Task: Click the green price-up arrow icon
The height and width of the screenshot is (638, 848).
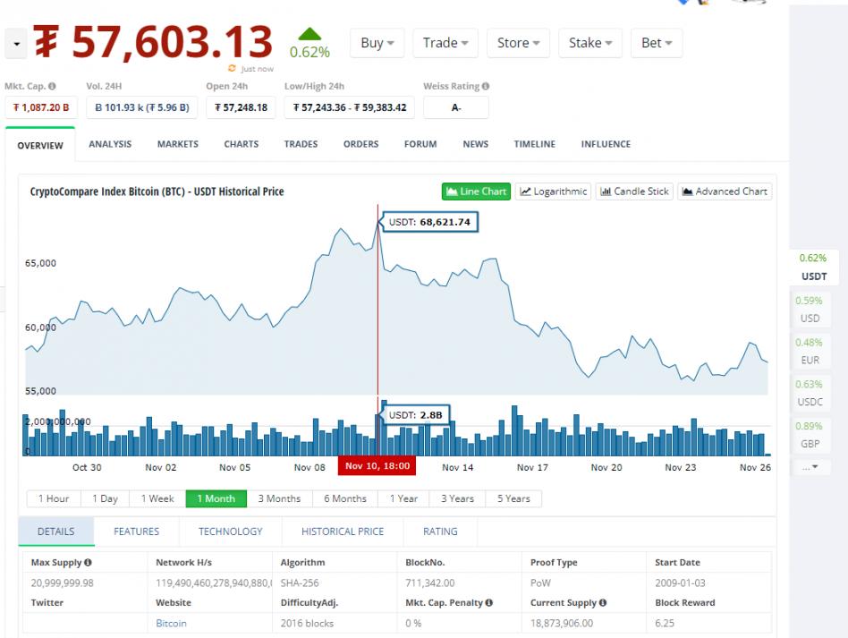Action: (x=310, y=34)
